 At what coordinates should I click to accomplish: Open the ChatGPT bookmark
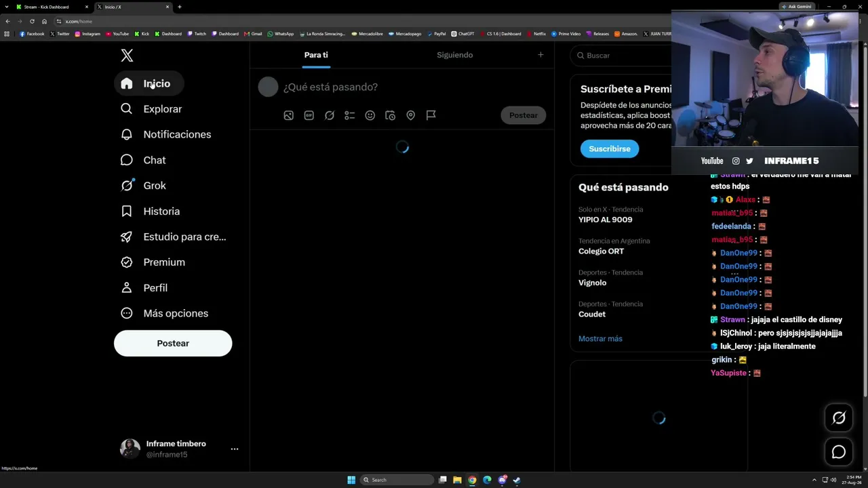[x=462, y=34]
